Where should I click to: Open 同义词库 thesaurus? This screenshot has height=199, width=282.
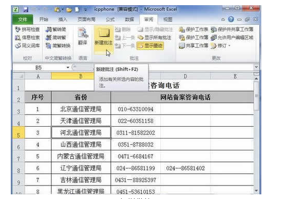pyautogui.click(x=27, y=45)
